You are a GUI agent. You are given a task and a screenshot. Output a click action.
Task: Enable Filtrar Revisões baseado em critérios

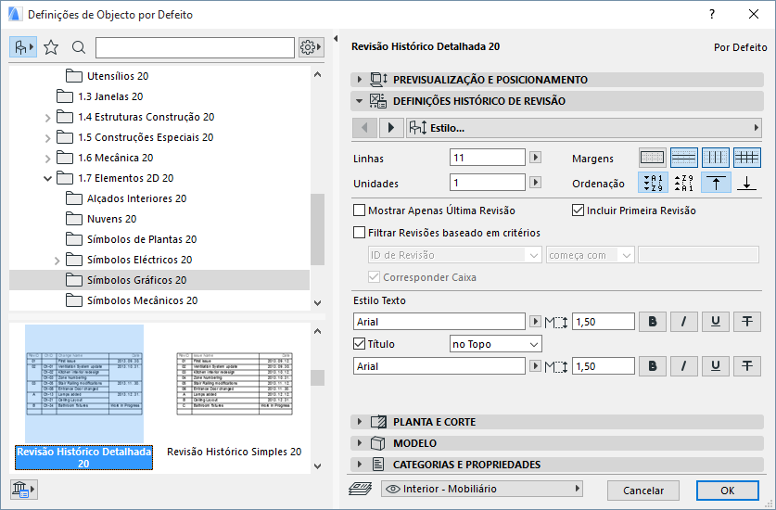coord(360,232)
